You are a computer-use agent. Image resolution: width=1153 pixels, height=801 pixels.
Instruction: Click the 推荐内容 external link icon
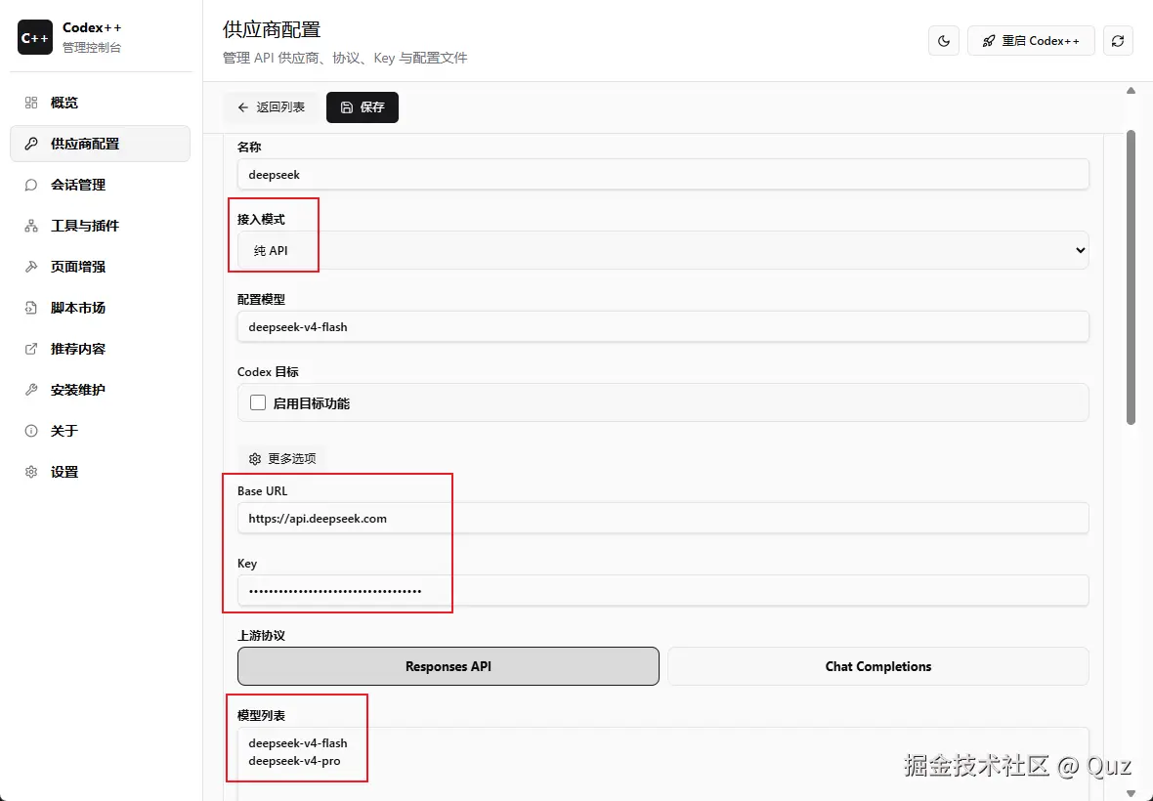click(x=31, y=349)
